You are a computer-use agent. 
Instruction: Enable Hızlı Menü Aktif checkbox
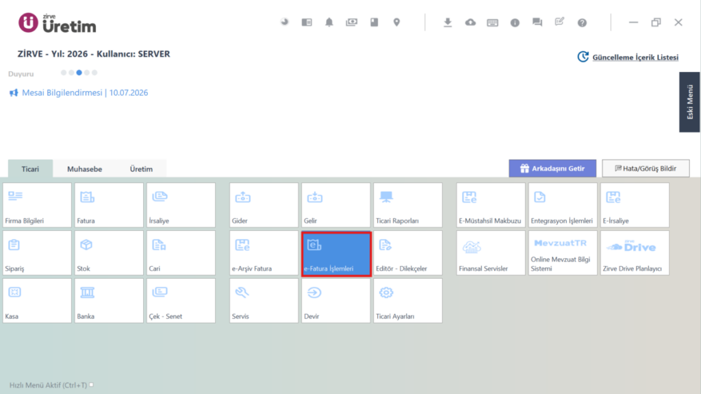91,384
